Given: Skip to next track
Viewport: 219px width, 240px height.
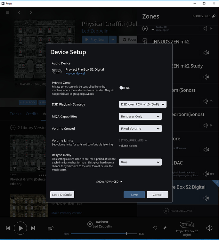Looking at the screenshot, I should [33, 228].
